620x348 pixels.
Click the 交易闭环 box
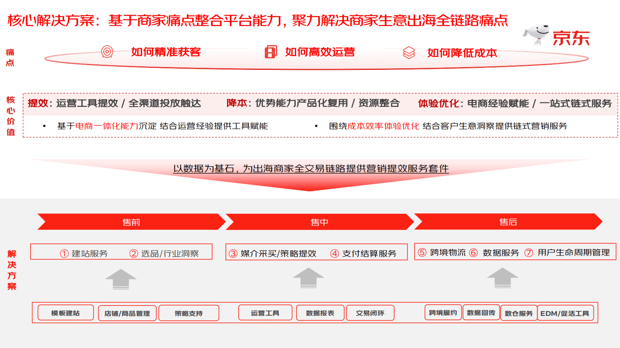click(370, 312)
